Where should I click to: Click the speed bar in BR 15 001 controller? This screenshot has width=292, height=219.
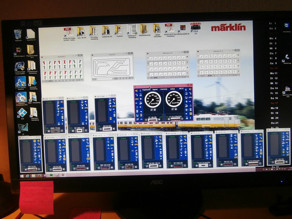(26, 153)
